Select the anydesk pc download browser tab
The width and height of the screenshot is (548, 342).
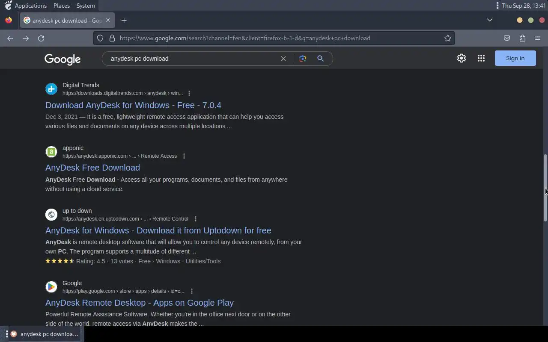[66, 20]
